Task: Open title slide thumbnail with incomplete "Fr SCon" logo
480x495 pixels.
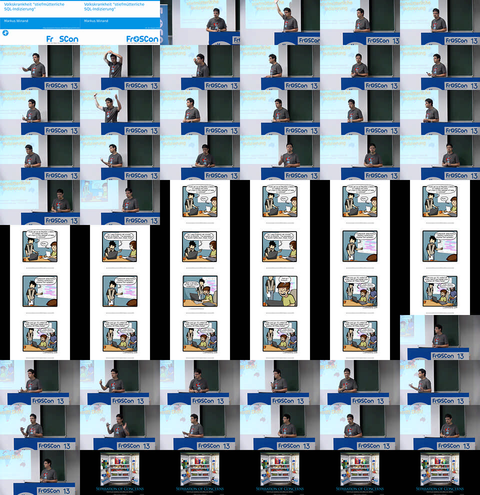Action: (x=40, y=22)
